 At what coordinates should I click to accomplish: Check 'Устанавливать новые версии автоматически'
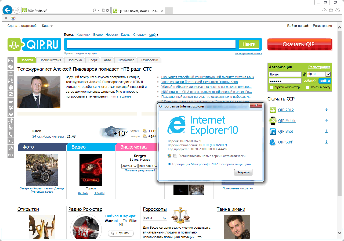[x=175, y=156]
